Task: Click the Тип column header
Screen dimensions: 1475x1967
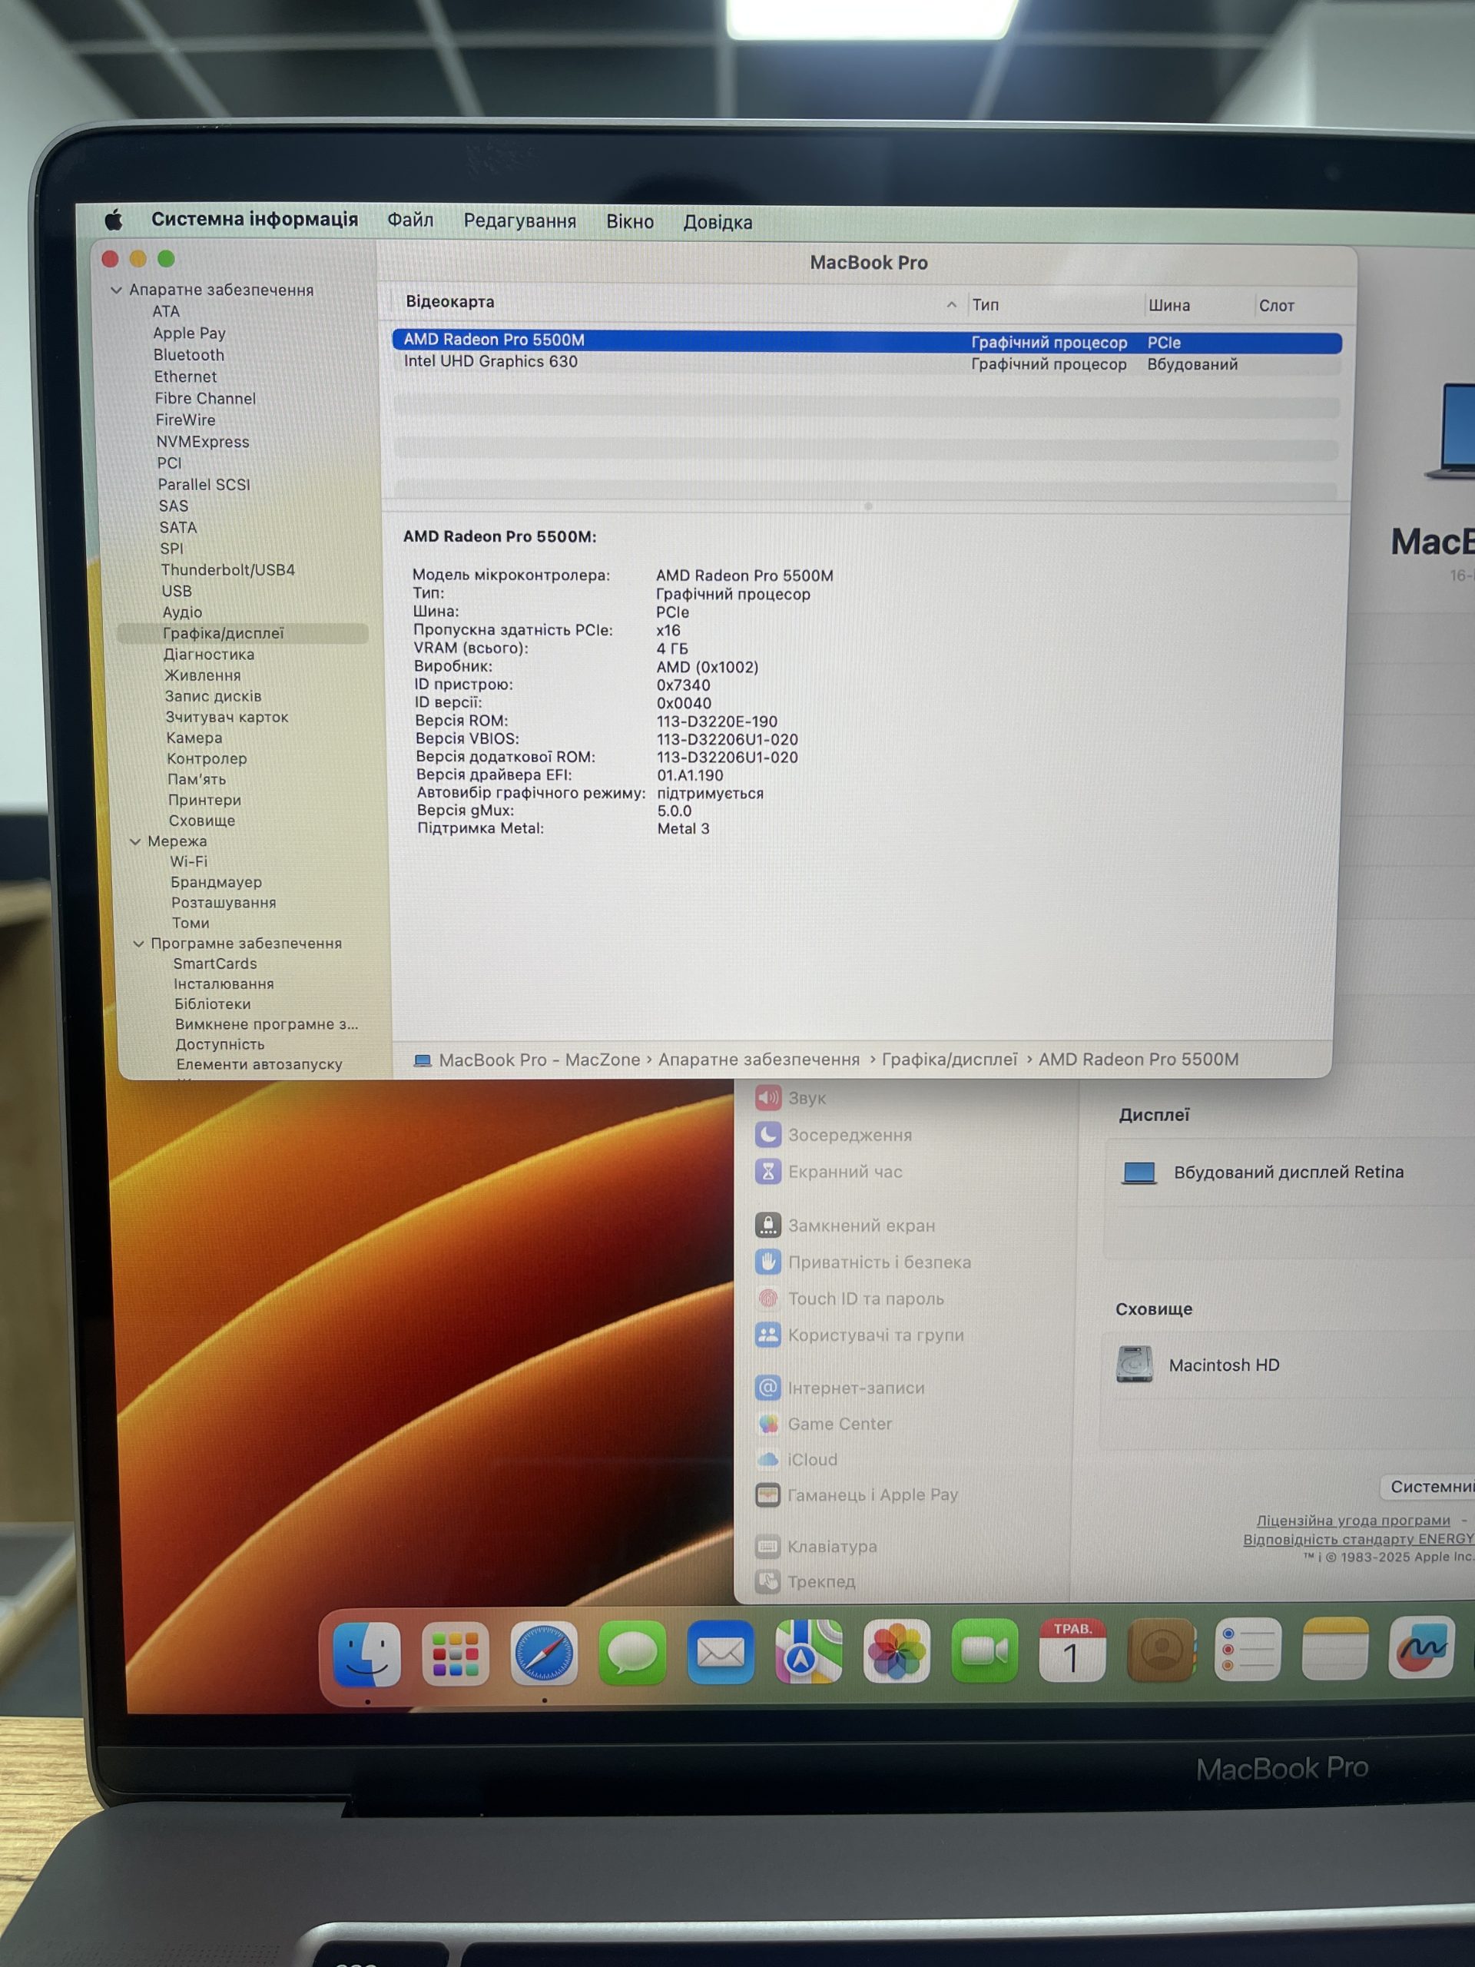Action: click(x=985, y=305)
